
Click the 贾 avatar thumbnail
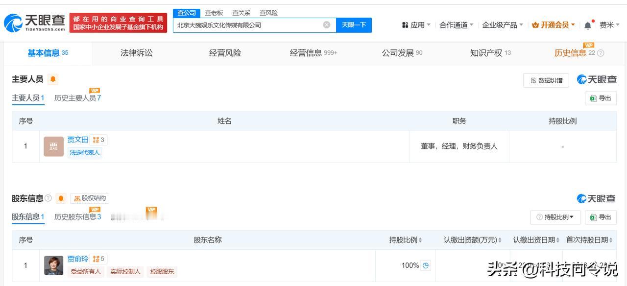(x=53, y=146)
